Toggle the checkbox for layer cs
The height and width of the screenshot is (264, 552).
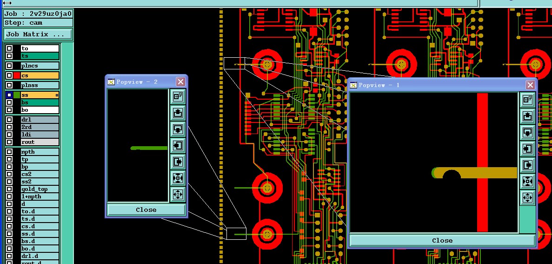pos(9,75)
